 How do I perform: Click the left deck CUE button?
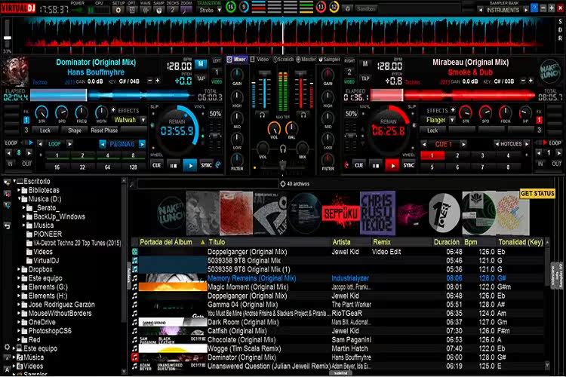(x=157, y=165)
